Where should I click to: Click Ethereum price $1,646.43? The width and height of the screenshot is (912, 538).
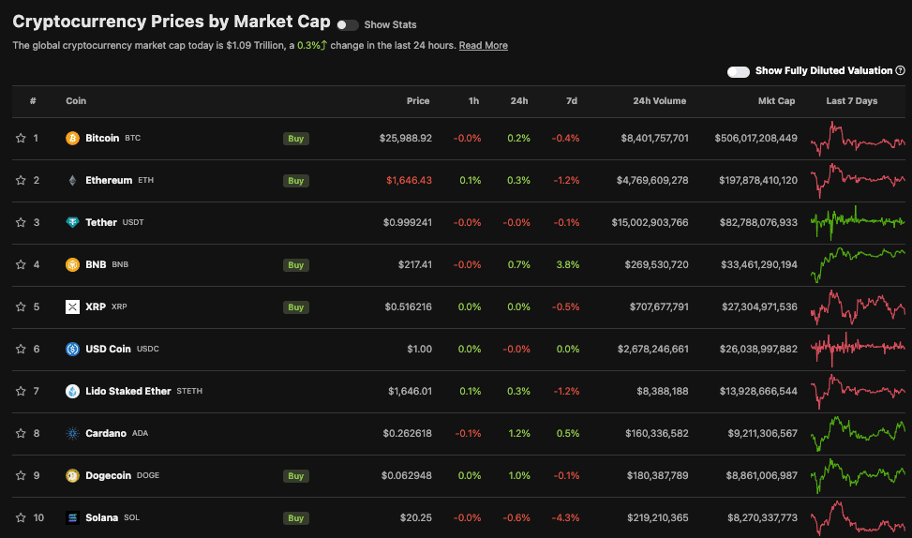[409, 180]
